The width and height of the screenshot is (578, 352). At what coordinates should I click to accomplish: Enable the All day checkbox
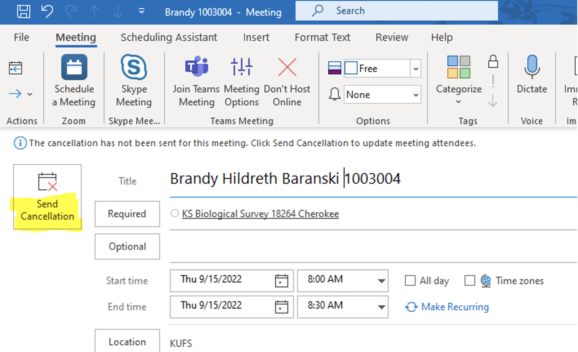pyautogui.click(x=410, y=280)
